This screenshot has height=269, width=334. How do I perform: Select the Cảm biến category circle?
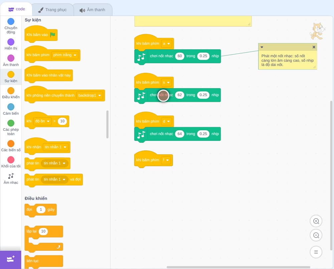click(11, 106)
